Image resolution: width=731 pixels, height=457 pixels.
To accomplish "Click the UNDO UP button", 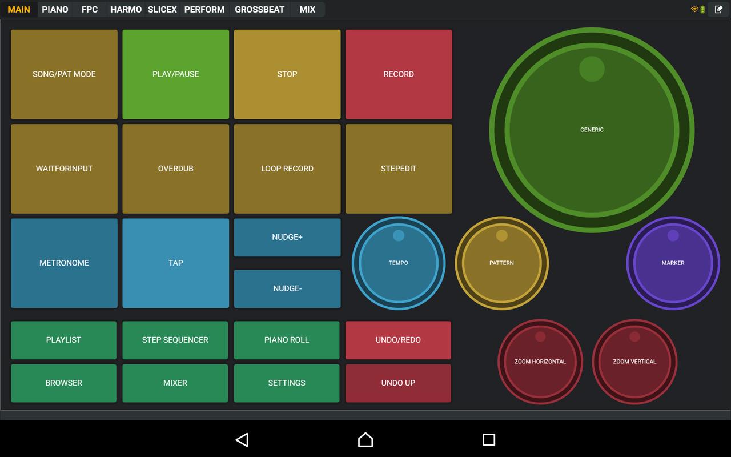I will tap(398, 383).
